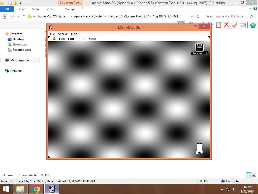Open Favorites in navigation pane
This screenshot has width=258, height=194.
pyautogui.click(x=16, y=34)
